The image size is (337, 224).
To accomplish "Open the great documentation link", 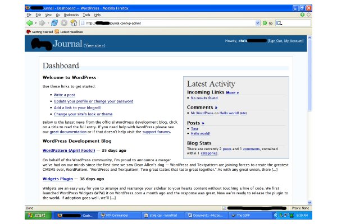I will [x=68, y=132].
